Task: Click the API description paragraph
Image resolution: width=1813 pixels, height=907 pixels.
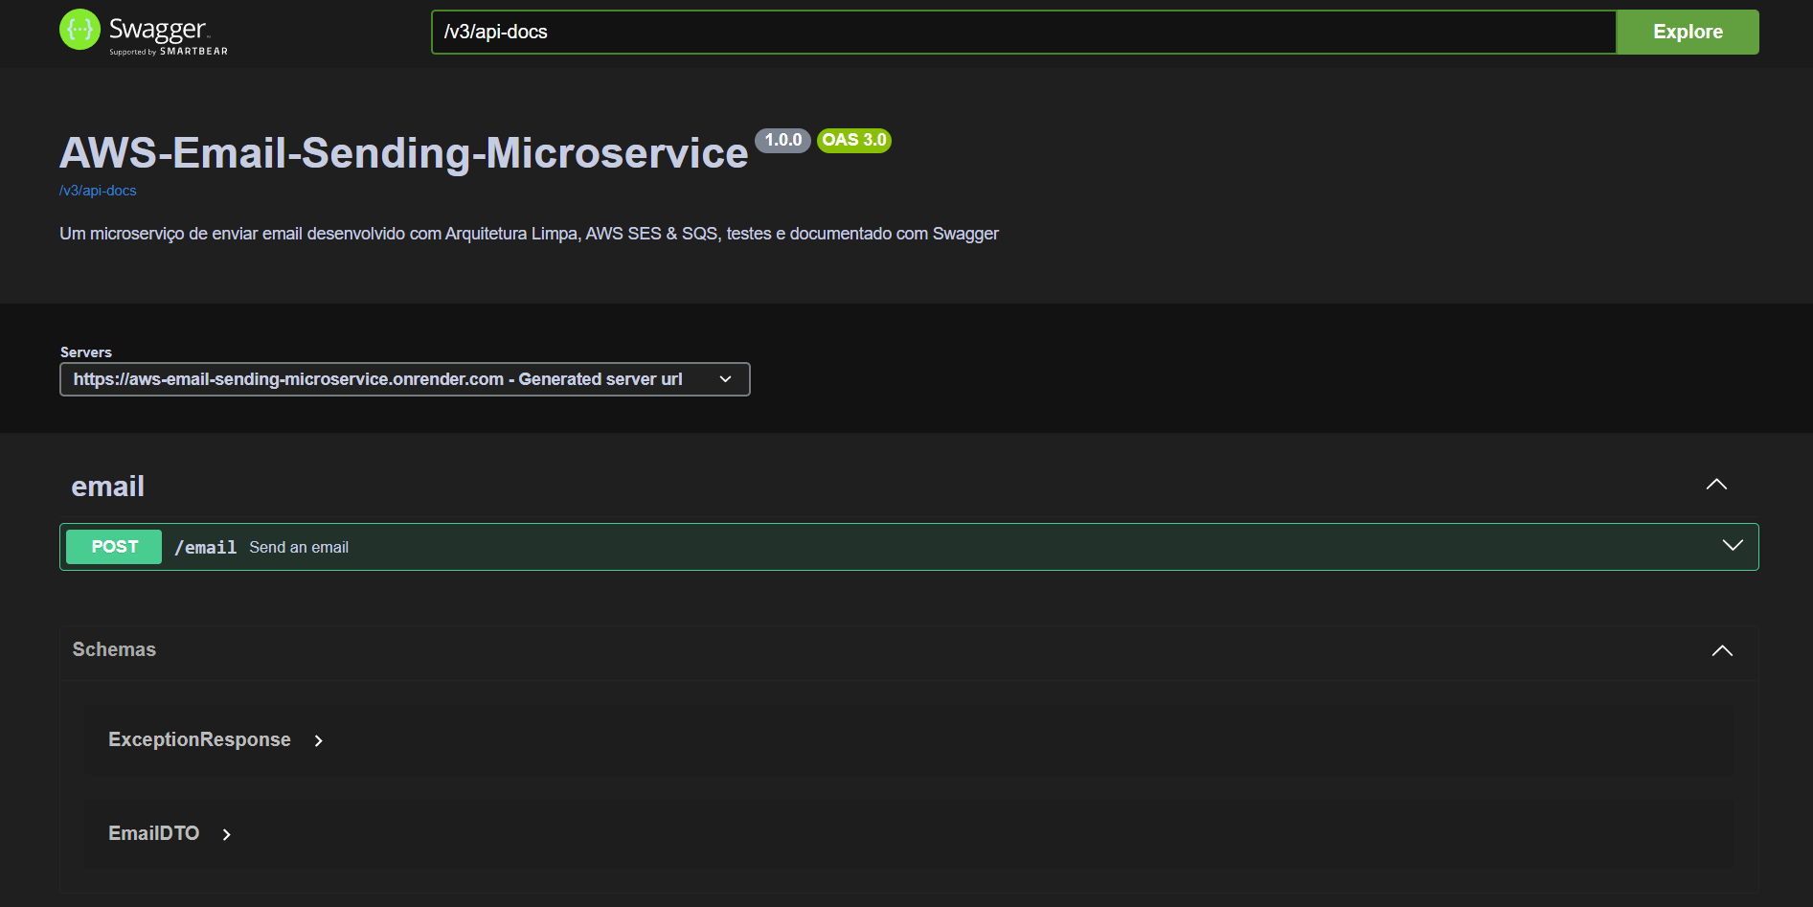Action: coord(529,234)
